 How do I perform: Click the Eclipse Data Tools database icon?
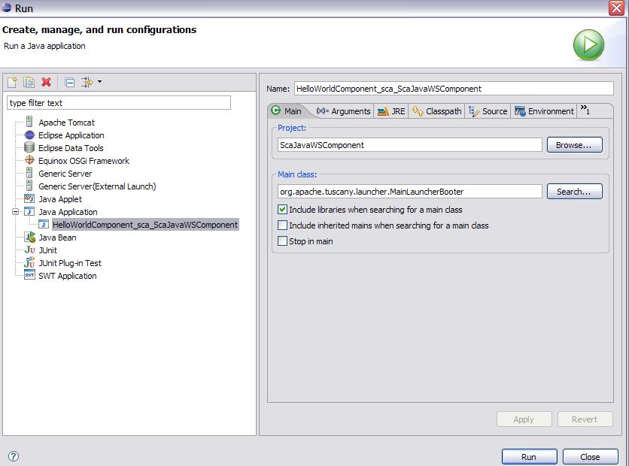[29, 147]
